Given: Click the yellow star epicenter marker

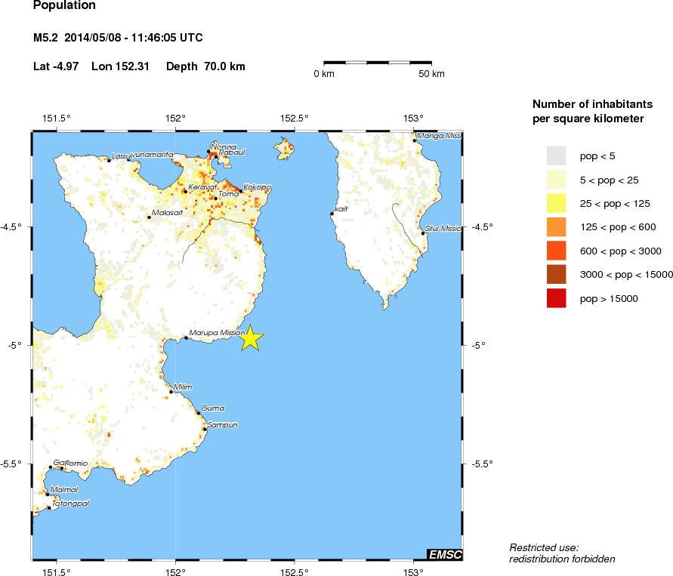Looking at the screenshot, I should tap(251, 339).
